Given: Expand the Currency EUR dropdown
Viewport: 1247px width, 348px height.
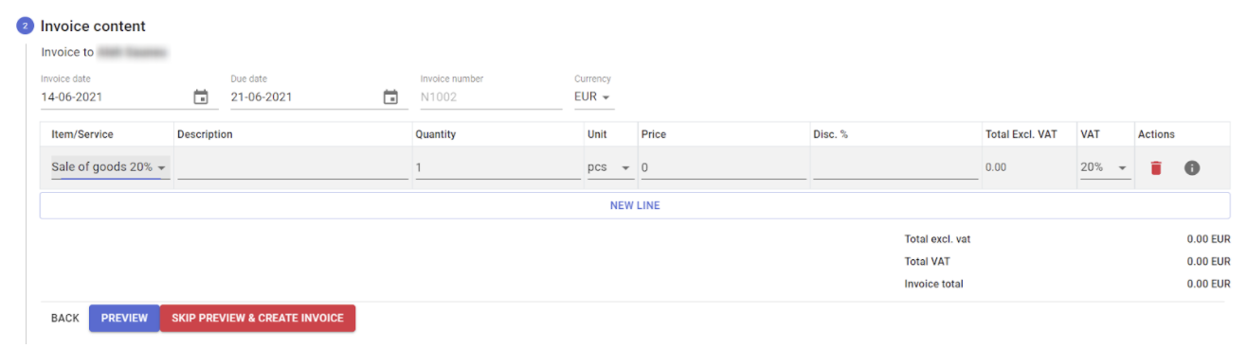Looking at the screenshot, I should click(593, 97).
